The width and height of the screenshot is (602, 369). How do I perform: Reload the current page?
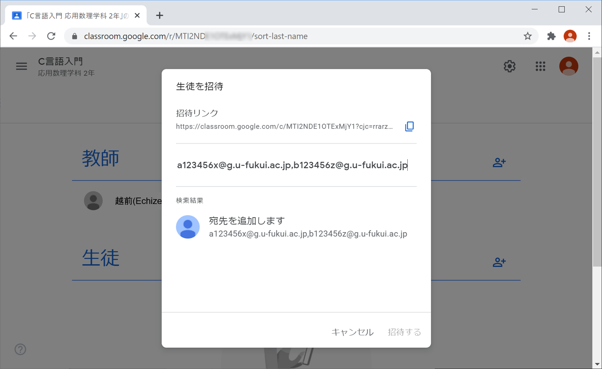click(51, 36)
